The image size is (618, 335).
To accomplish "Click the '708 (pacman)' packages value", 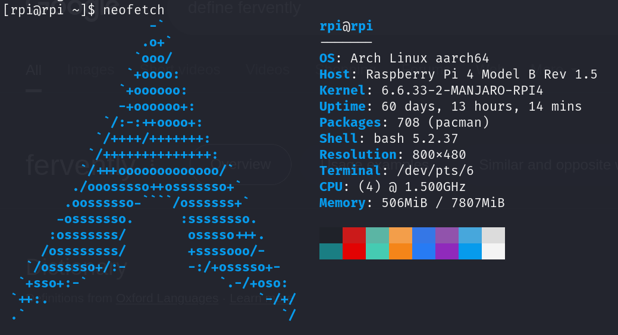I will [443, 123].
